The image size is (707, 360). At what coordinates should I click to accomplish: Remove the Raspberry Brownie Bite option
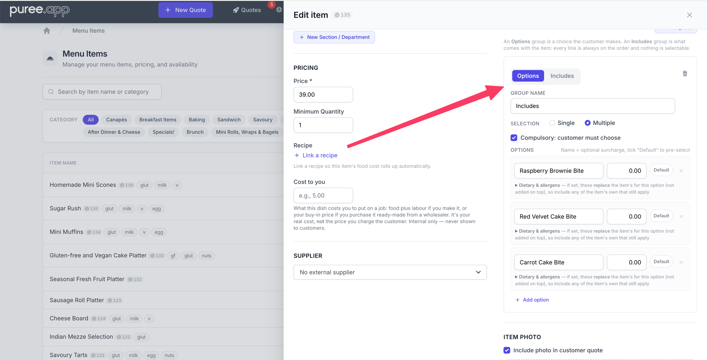coord(681,171)
